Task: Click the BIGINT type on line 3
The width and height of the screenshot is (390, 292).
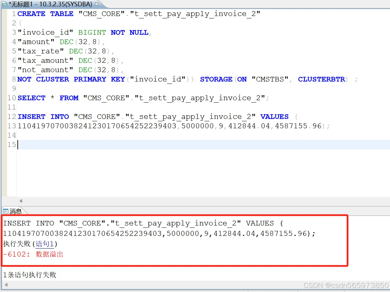Action: (92, 33)
